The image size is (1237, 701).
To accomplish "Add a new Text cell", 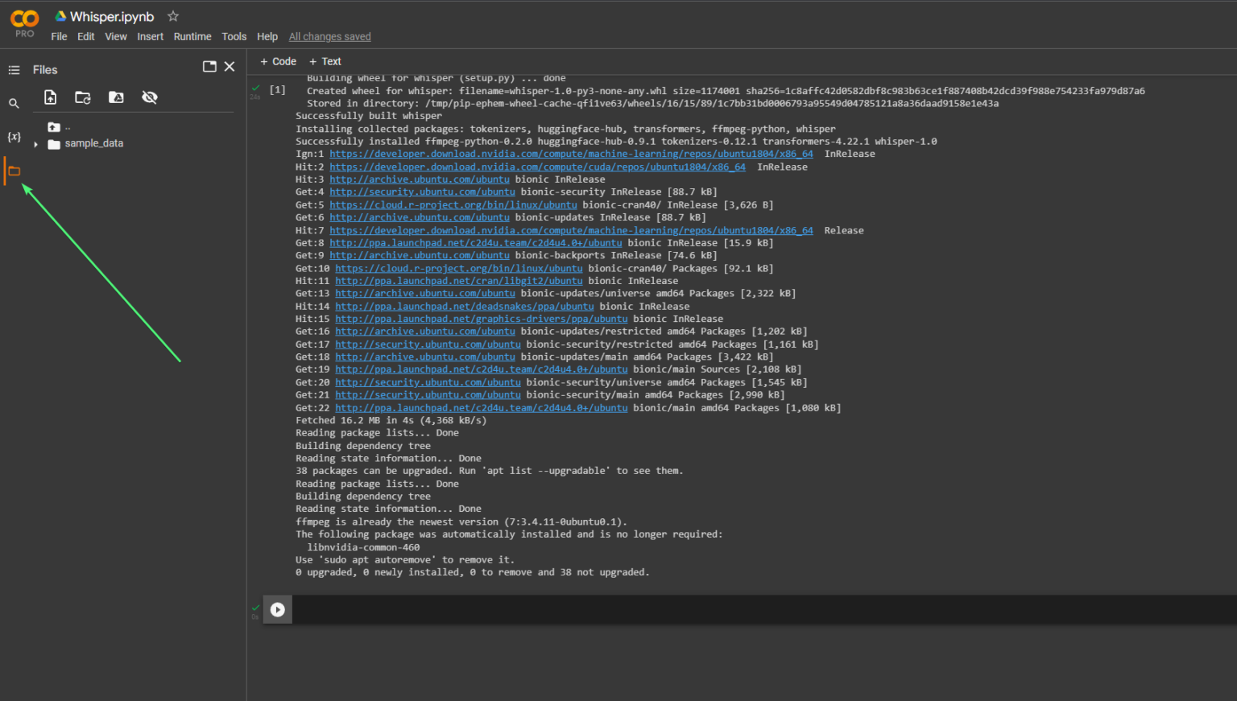I will point(325,61).
